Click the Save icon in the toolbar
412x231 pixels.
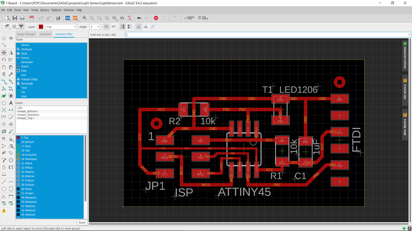click(x=15, y=18)
